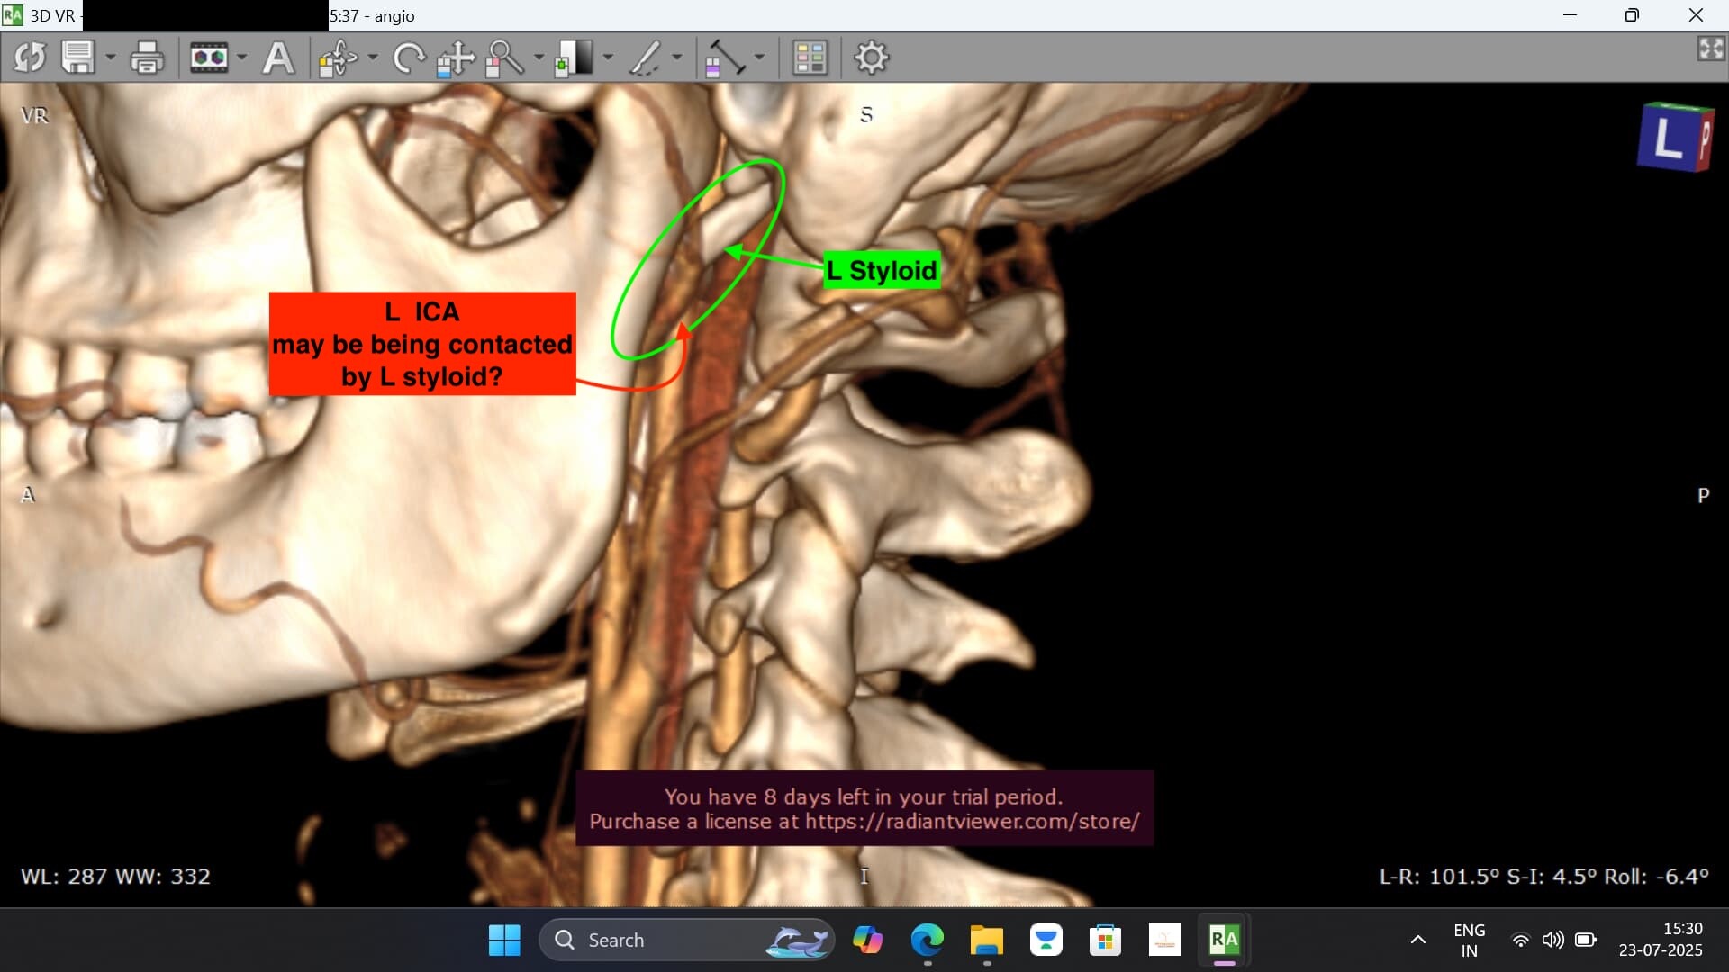Image resolution: width=1729 pixels, height=972 pixels.
Task: Click the reset view refresh icon
Action: pos(30,58)
